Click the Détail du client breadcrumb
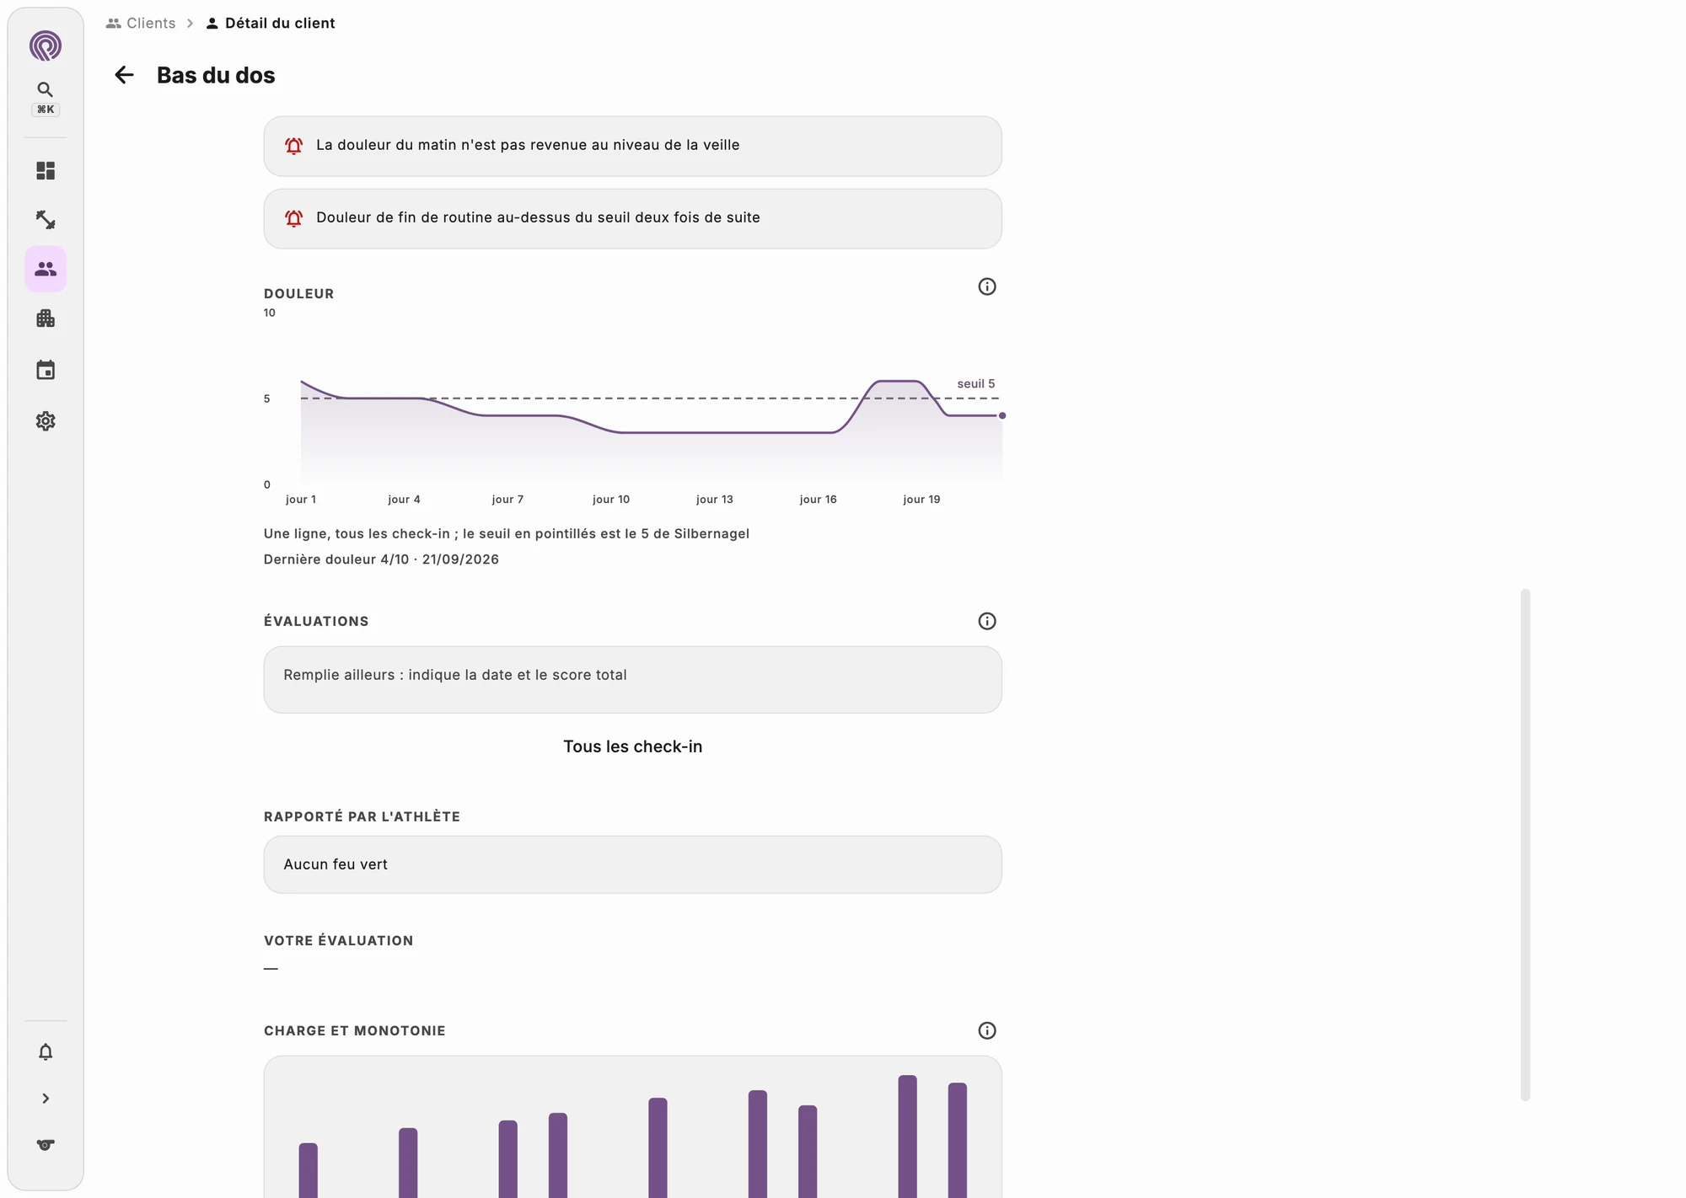Image resolution: width=1686 pixels, height=1198 pixels. pyautogui.click(x=271, y=23)
